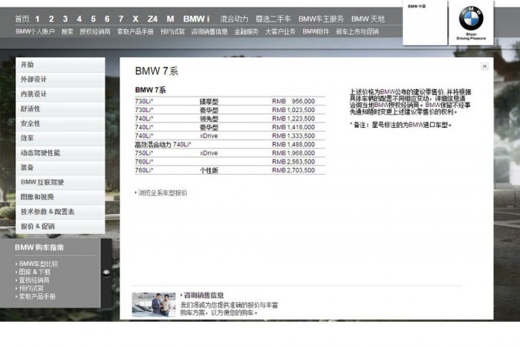
Task: Select 报价 & 促销 sidebar item
Action: coord(37,227)
